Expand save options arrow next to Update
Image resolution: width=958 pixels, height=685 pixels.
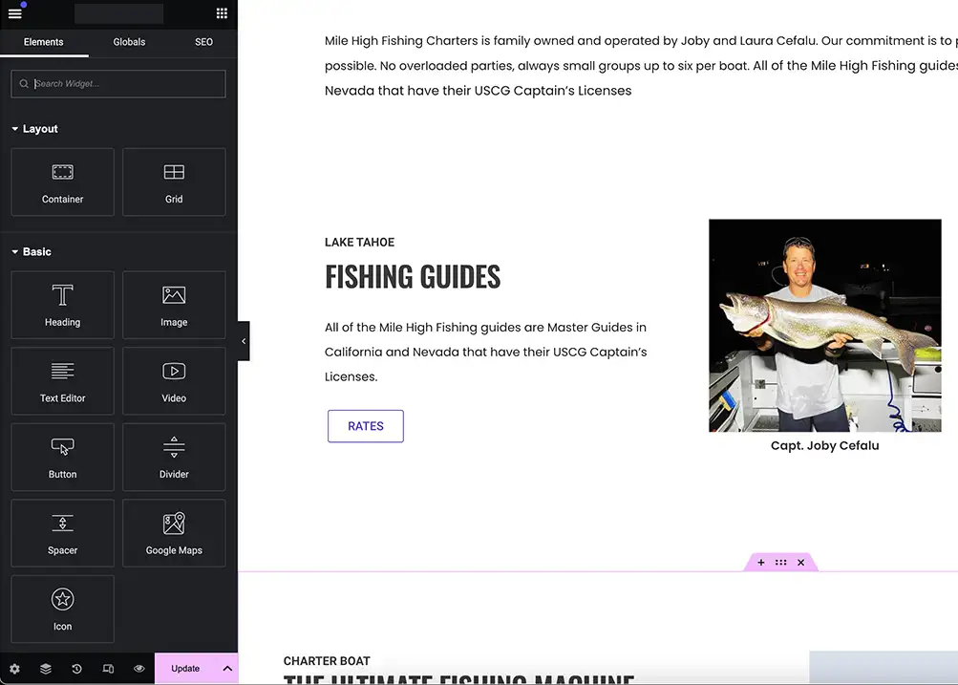pyautogui.click(x=227, y=669)
